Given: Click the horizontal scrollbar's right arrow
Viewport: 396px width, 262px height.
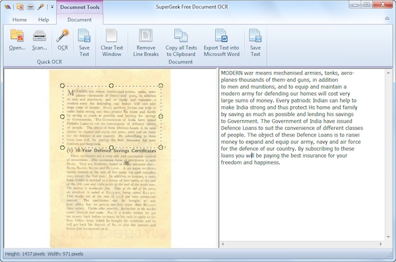Looking at the screenshot, I should pos(381,244).
